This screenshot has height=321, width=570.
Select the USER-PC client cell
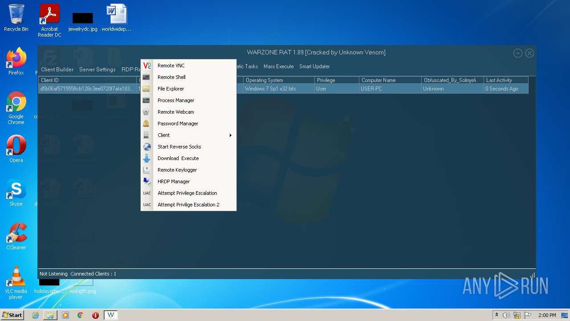tap(390, 89)
